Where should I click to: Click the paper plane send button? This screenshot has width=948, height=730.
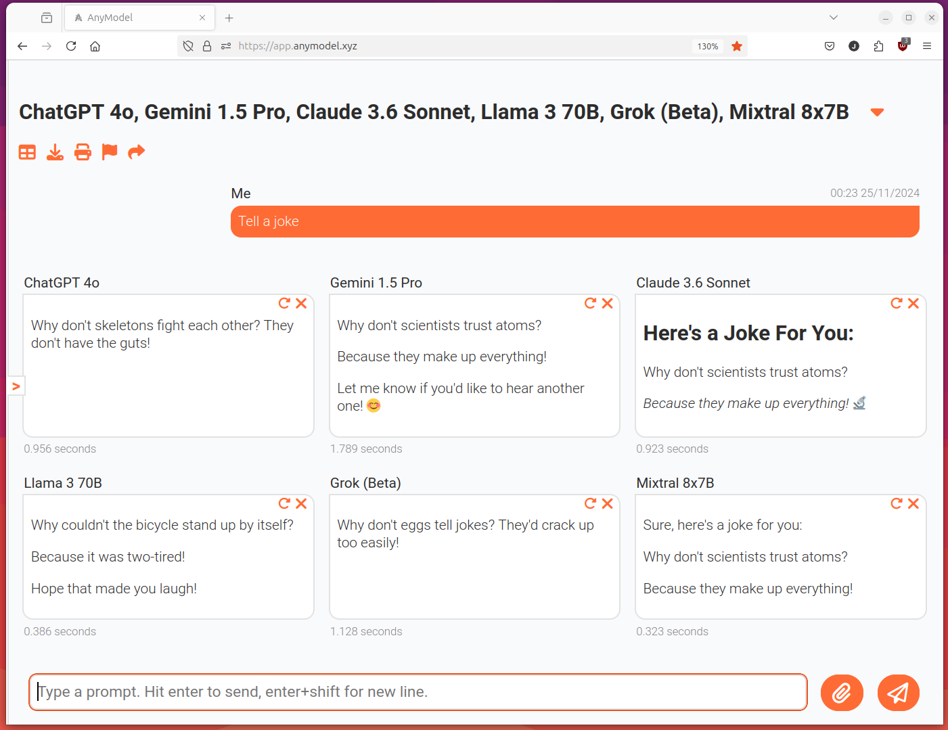898,693
